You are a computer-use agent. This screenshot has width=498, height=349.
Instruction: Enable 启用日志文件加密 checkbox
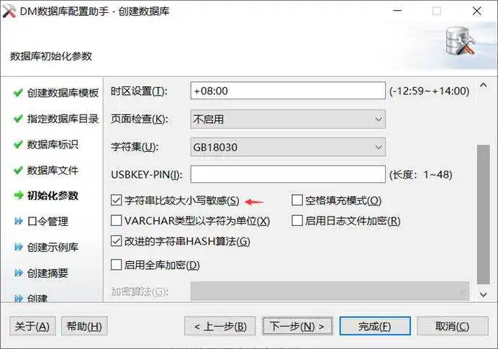pos(297,220)
